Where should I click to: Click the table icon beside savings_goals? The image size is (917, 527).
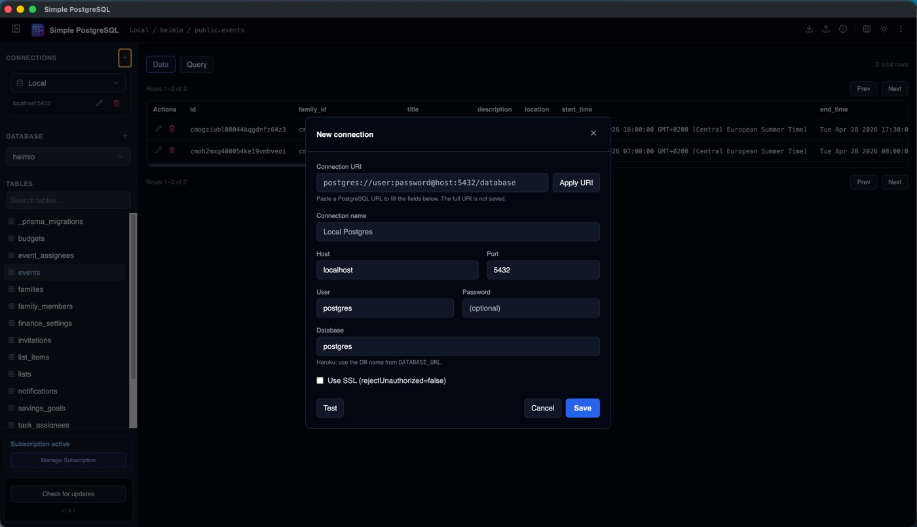(11, 408)
